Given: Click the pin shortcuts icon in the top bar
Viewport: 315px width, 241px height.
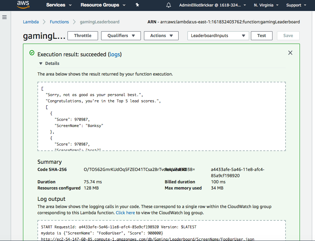Looking at the screenshot, I should pyautogui.click(x=137, y=5).
